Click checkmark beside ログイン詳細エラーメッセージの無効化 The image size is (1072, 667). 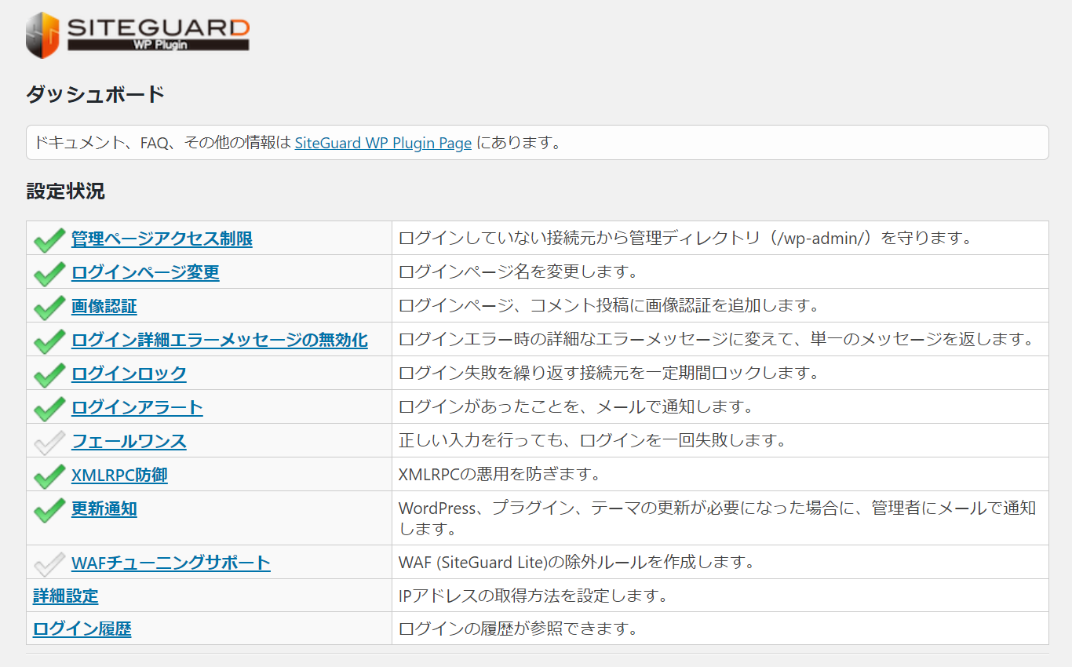click(49, 341)
